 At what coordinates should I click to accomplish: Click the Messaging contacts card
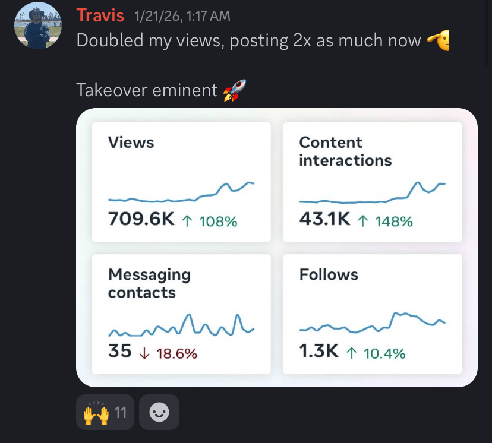[x=181, y=314]
